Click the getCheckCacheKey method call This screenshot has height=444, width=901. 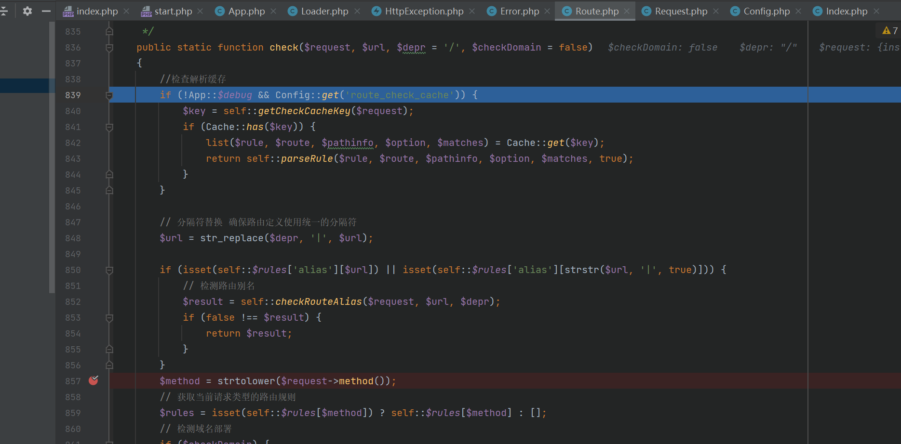304,111
